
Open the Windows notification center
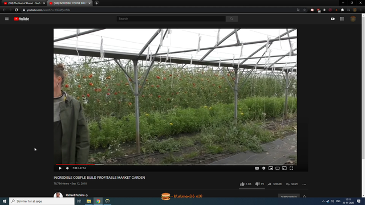(359, 201)
